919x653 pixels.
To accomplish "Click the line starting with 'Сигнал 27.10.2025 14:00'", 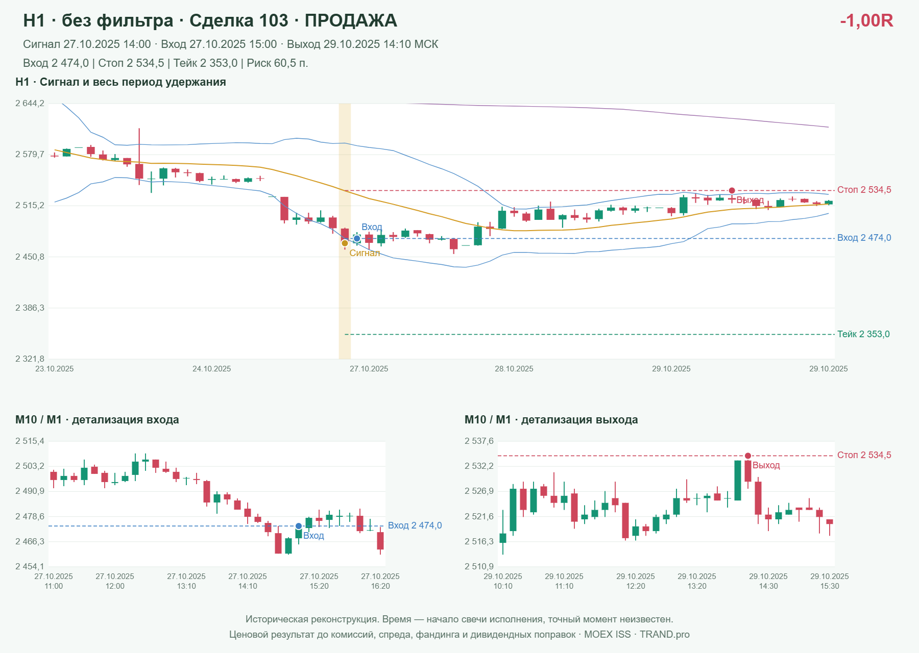I will tap(230, 44).
